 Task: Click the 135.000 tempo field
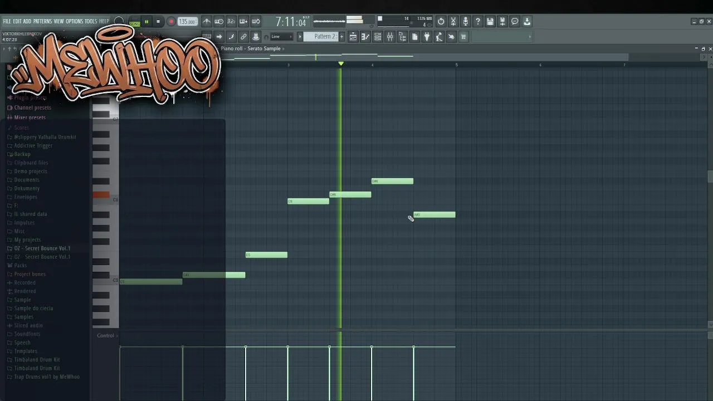[187, 22]
